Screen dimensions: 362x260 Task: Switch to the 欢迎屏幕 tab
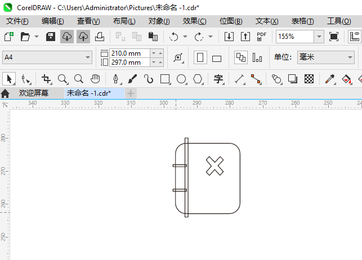(x=34, y=93)
